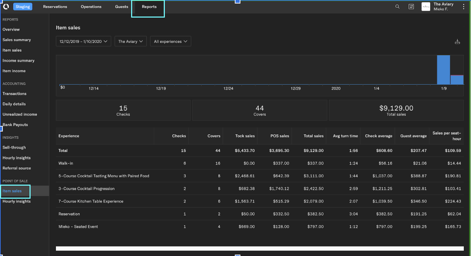The height and width of the screenshot is (256, 471).
Task: Click the Tock logo in the top-left corner
Action: pyautogui.click(x=6, y=6)
